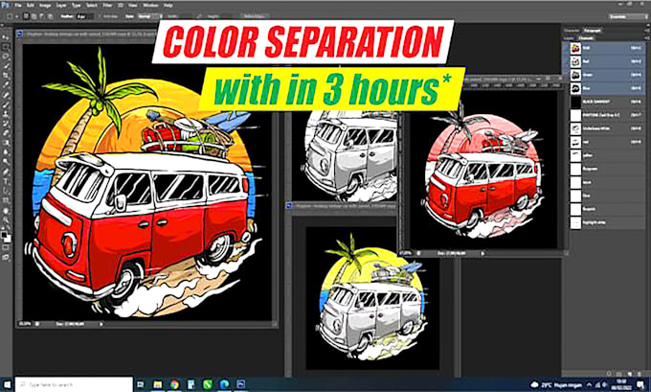Select the Blur tool
The width and height of the screenshot is (651, 392).
[x=6, y=152]
